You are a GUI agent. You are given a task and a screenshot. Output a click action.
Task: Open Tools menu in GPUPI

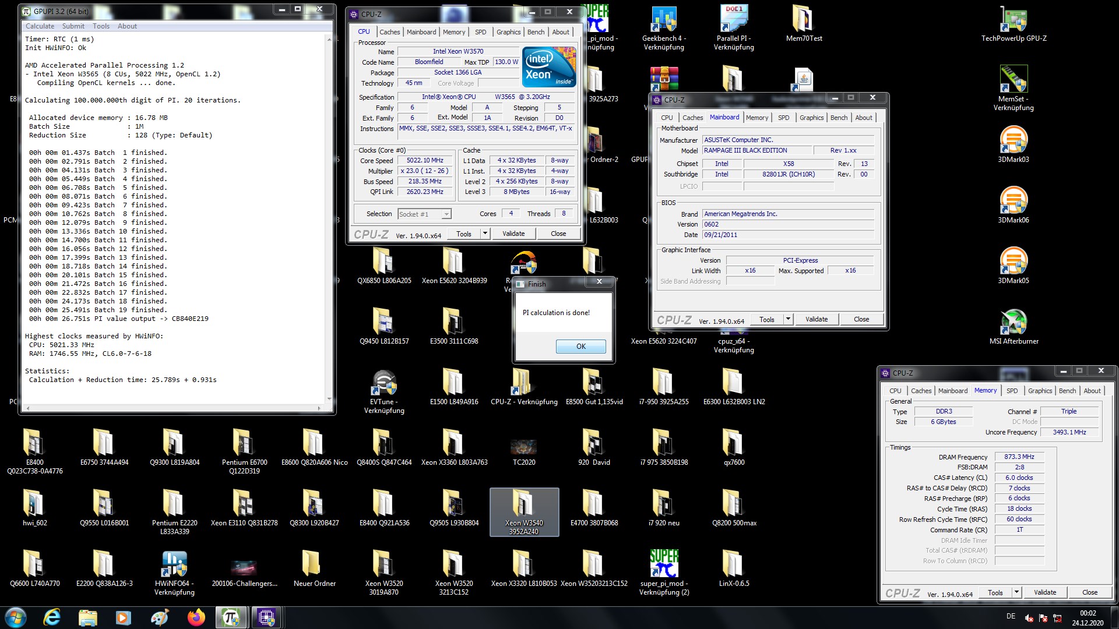pyautogui.click(x=101, y=26)
